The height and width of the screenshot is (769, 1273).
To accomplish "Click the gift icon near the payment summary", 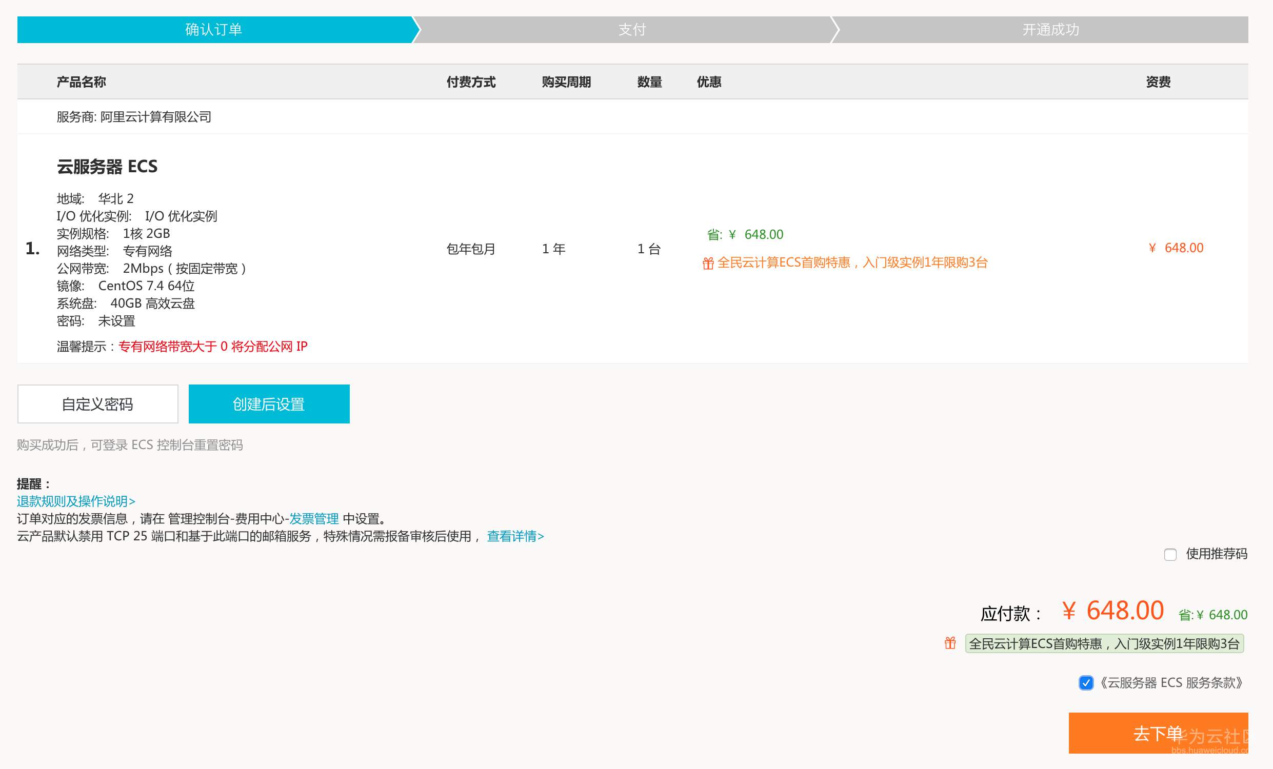I will 950,644.
